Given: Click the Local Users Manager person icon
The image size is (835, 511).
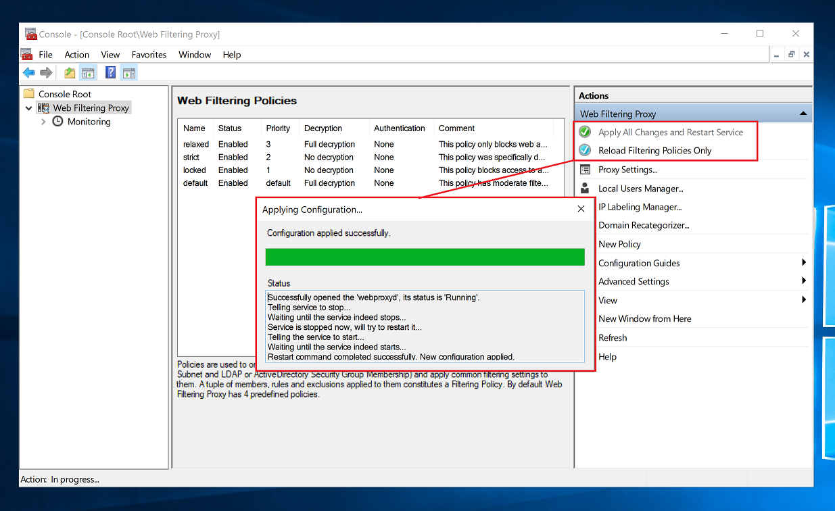Looking at the screenshot, I should point(585,189).
